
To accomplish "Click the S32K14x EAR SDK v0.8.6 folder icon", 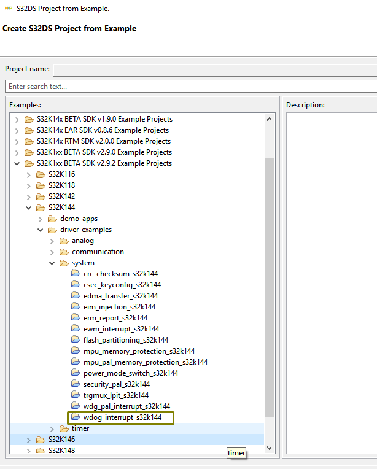I will (x=29, y=130).
